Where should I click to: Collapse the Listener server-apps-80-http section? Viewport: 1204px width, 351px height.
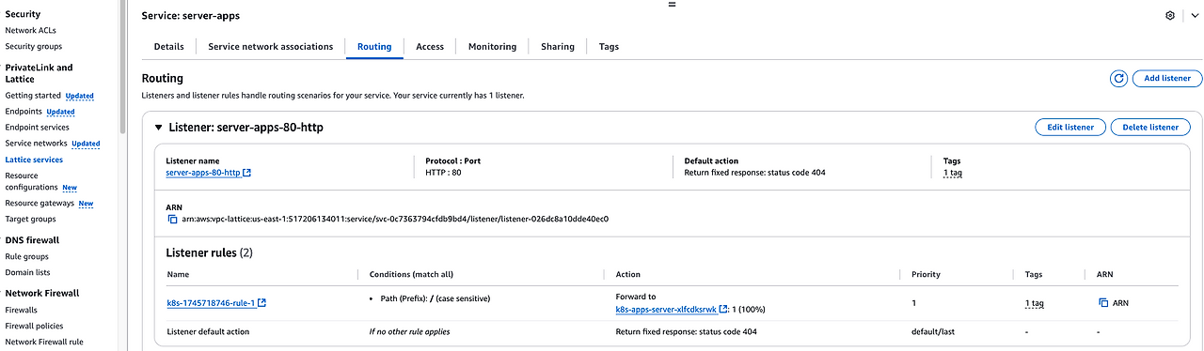tap(158, 127)
